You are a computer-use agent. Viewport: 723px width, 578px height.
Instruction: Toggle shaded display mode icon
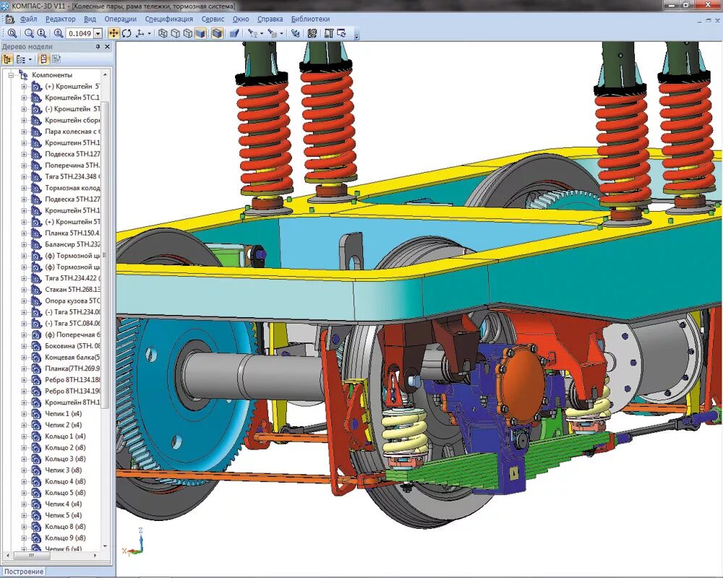click(200, 33)
